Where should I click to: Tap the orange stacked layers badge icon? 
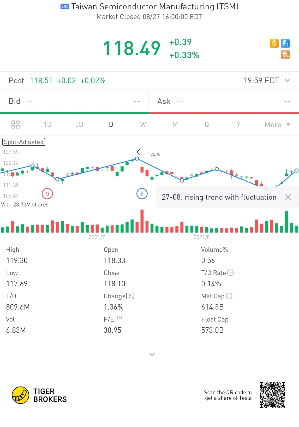pyautogui.click(x=285, y=55)
